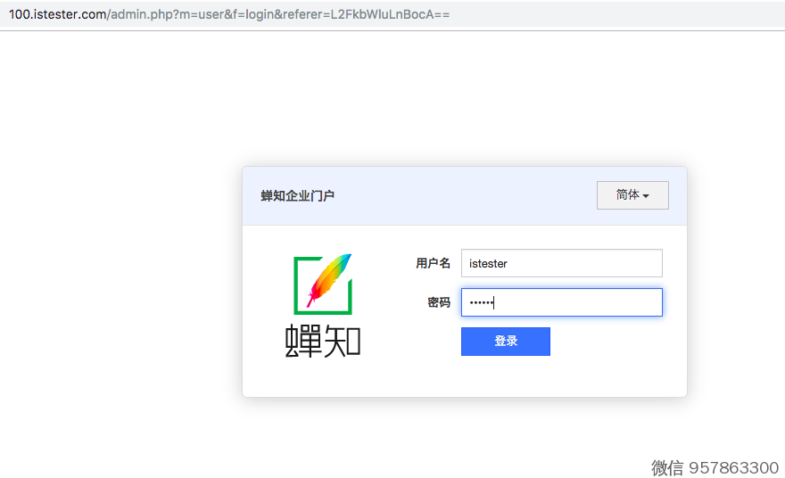This screenshot has width=785, height=478.
Task: Click the caret arrow beside 简体
Action: click(646, 196)
